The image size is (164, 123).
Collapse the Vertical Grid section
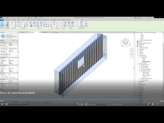coord(18,57)
